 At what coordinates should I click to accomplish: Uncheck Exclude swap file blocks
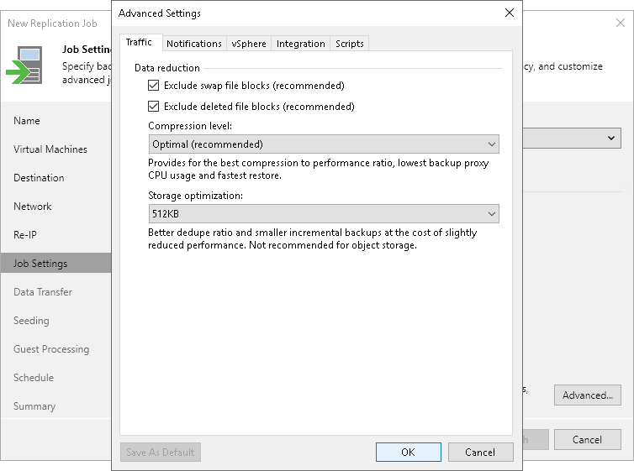154,86
